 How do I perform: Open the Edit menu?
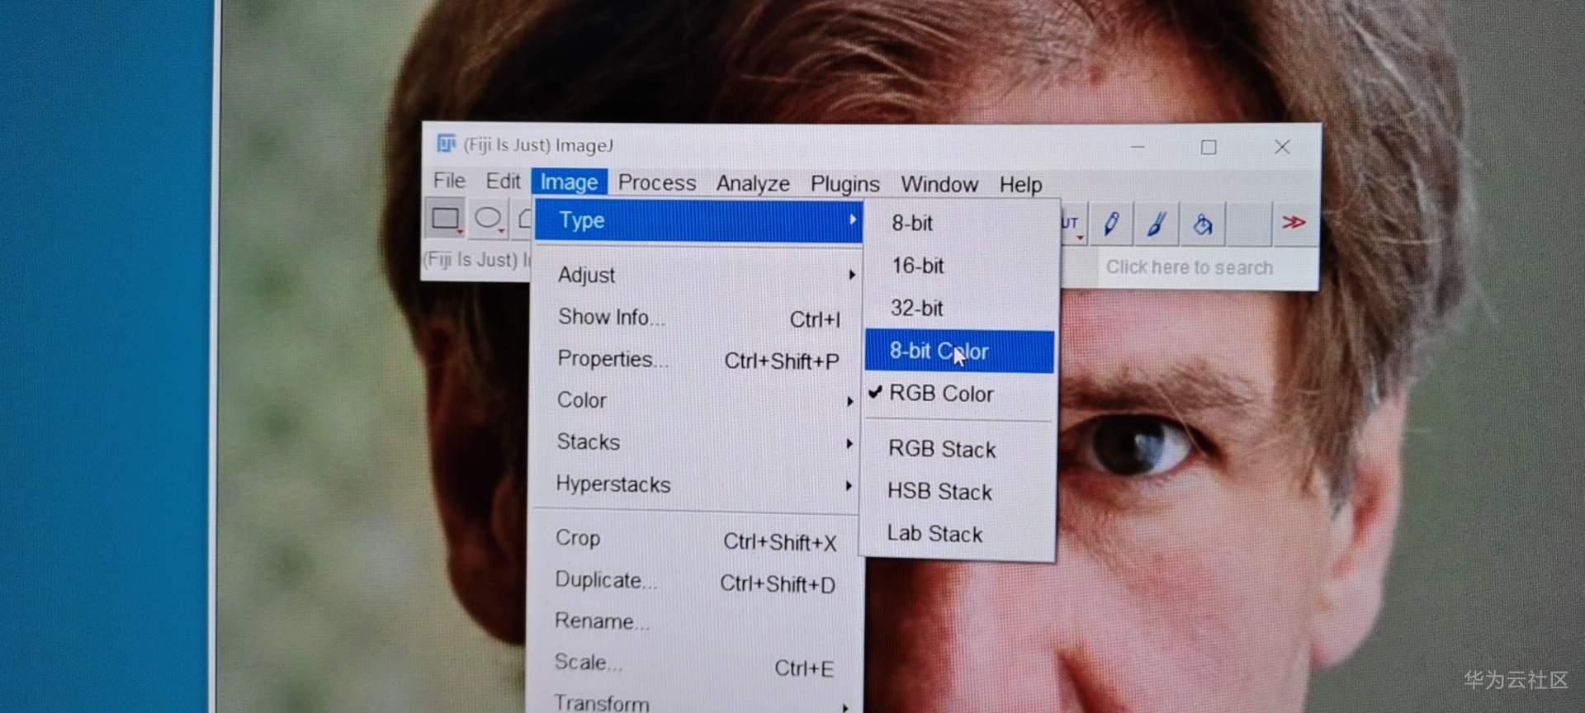click(x=503, y=182)
